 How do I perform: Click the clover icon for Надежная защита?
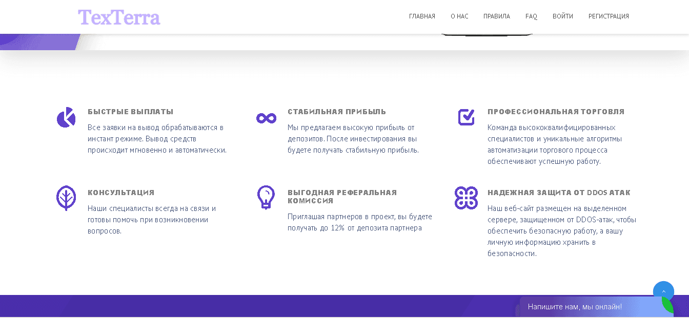point(465,199)
